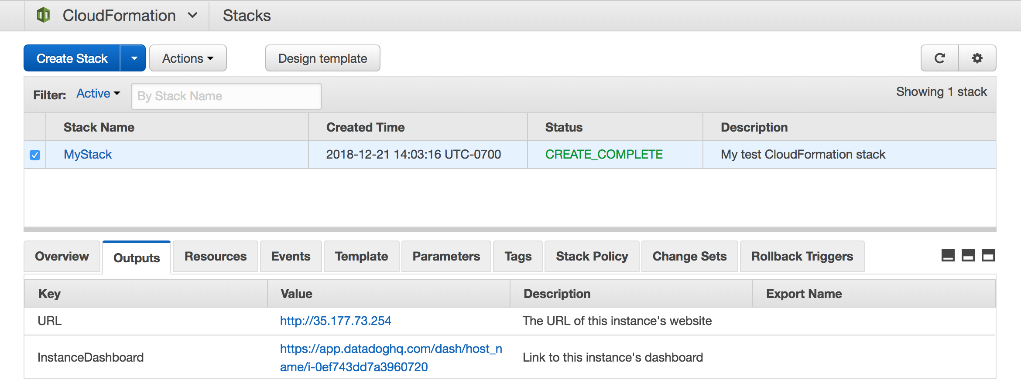Click the refresh stacks icon
Viewport: 1021px width, 386px height.
click(940, 58)
